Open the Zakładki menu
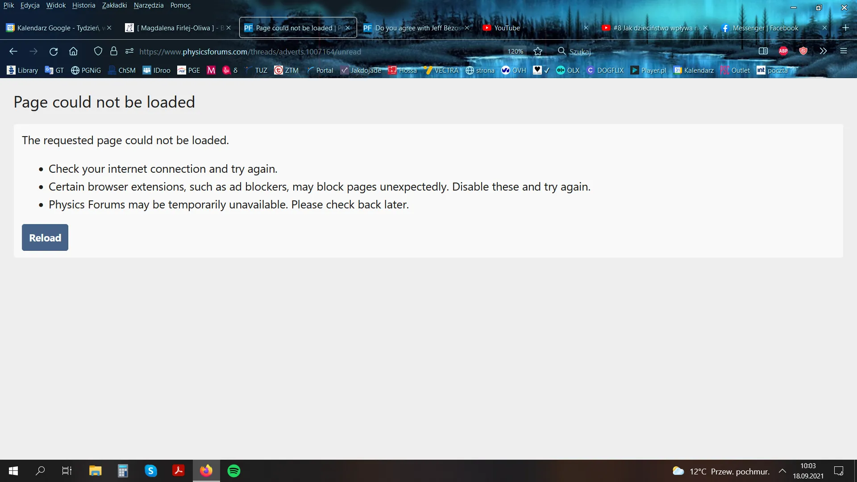 pyautogui.click(x=114, y=5)
